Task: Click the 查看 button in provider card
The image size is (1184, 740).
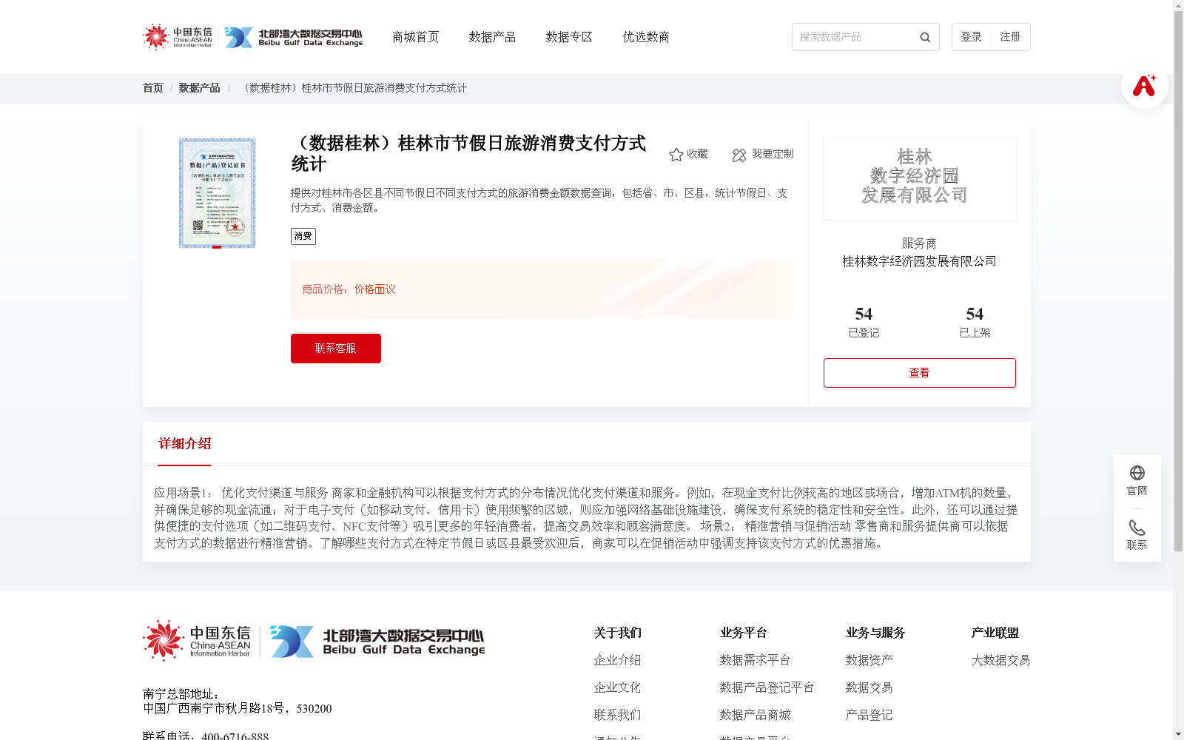Action: (x=920, y=373)
